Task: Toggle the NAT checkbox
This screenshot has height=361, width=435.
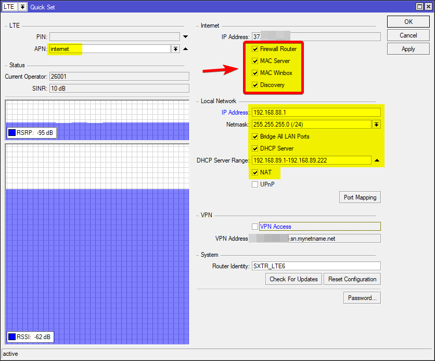Action: coord(255,172)
